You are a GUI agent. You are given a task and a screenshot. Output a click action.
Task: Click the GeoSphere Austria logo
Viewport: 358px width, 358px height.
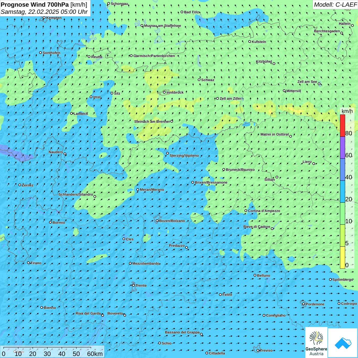tap(316, 343)
